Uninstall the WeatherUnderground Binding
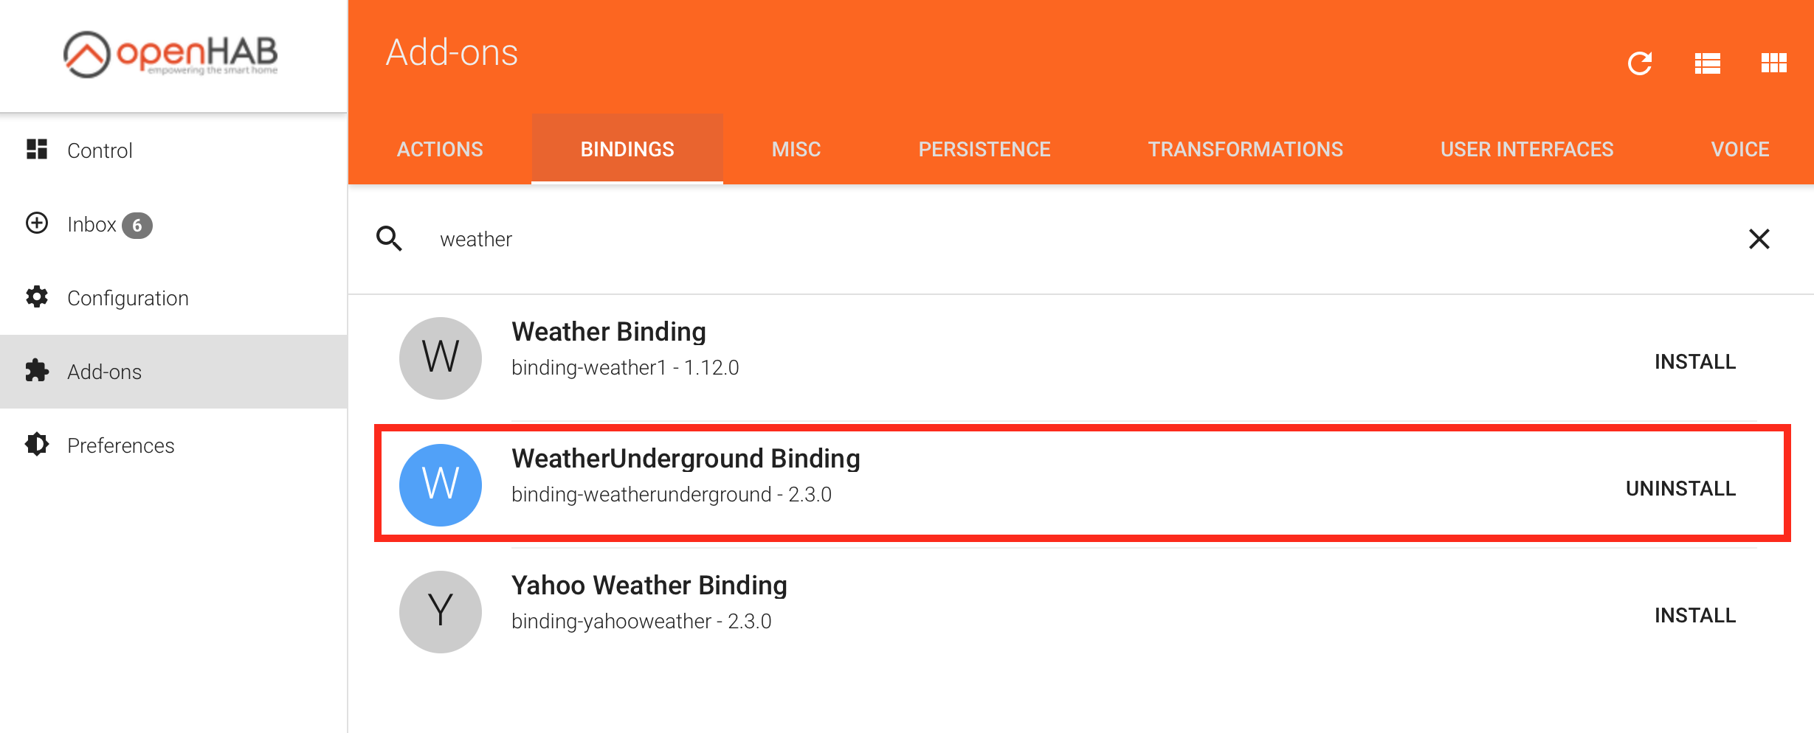Screen dimensions: 1814x733 click(1680, 488)
